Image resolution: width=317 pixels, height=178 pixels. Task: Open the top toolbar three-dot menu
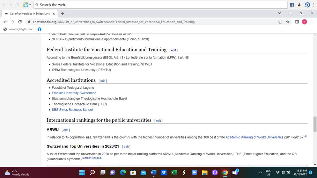click(313, 5)
